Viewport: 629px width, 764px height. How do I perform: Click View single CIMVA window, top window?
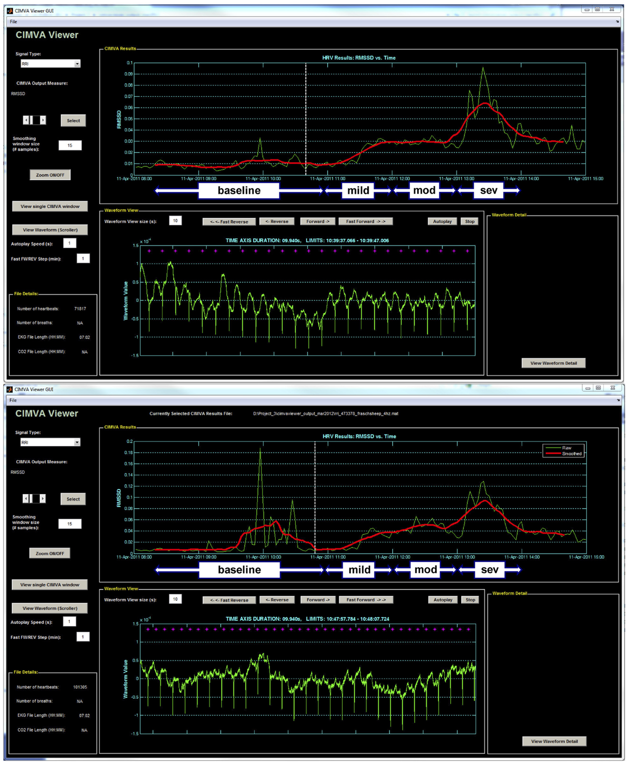tap(50, 206)
